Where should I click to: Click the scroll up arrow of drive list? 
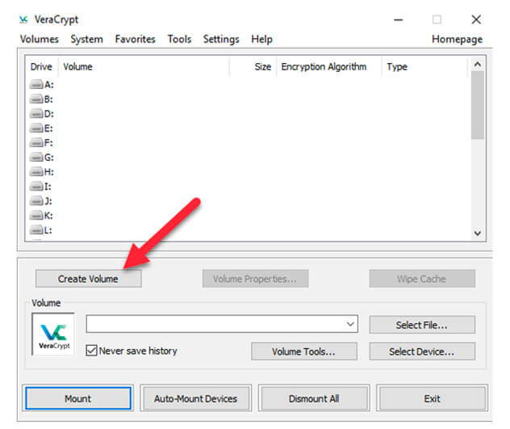pyautogui.click(x=478, y=65)
